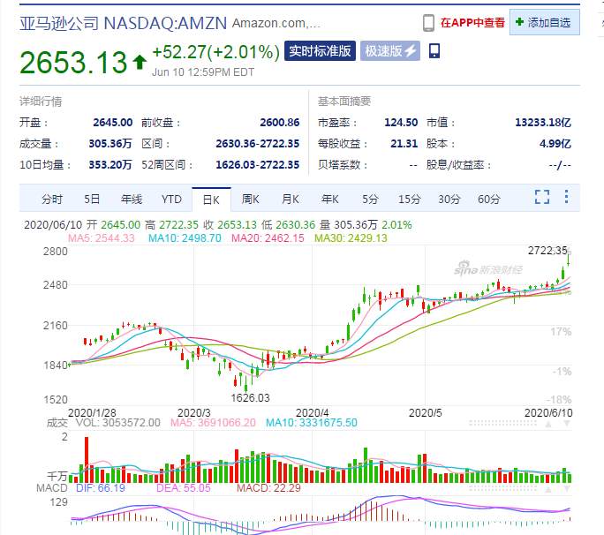Viewport: 604px width, 535px height.
Task: Click the MA5: 3691066.20 volume label
Action: [213, 423]
